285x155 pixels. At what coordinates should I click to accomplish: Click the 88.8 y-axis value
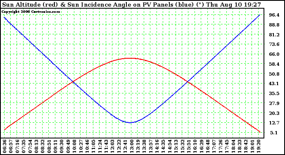click(274, 25)
